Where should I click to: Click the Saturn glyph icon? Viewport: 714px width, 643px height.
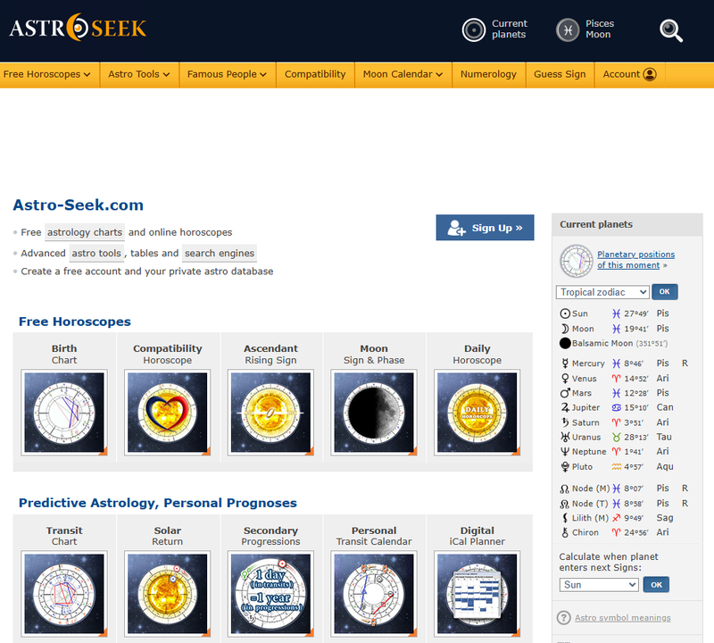[x=565, y=422]
